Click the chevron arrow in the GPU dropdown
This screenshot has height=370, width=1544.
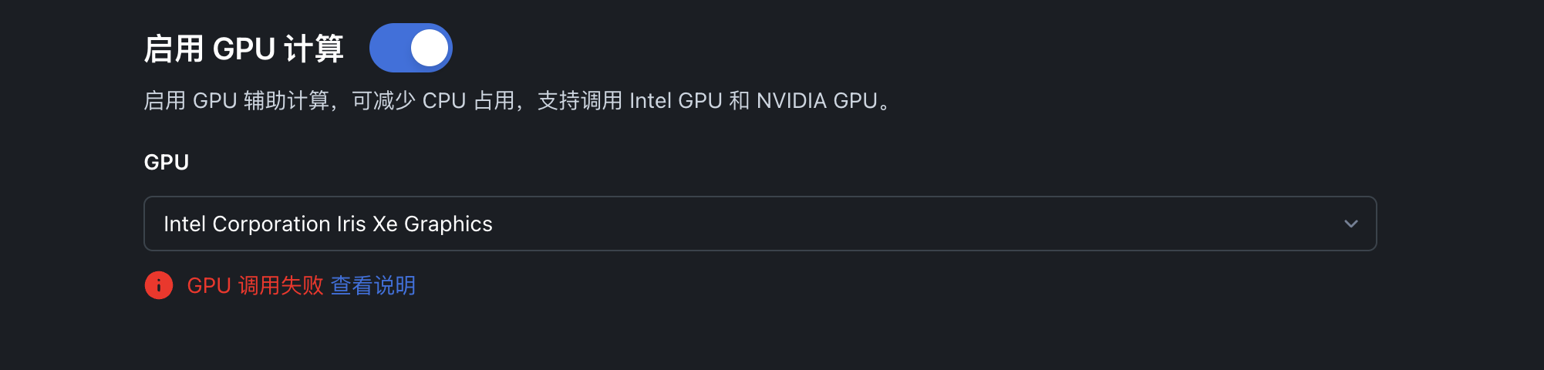[1350, 224]
